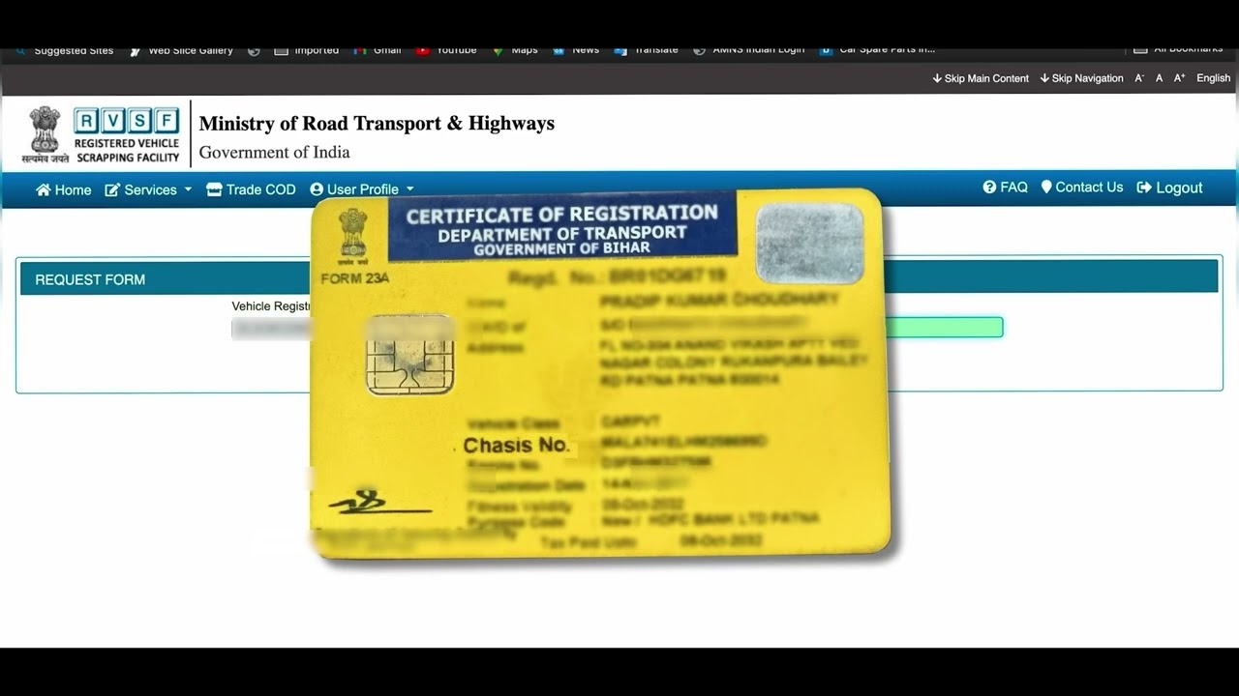Screen dimensions: 1239x696
Task: Click 'Ministry of Road Transport & Highways' heading
Action: [x=377, y=123]
